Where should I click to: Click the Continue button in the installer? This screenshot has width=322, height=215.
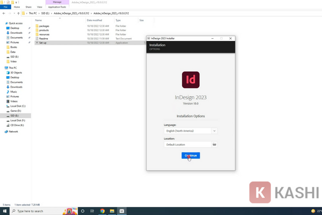(191, 155)
